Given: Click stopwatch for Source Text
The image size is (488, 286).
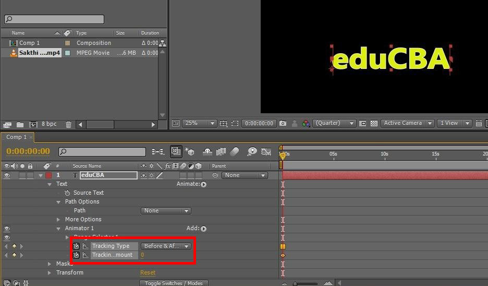Looking at the screenshot, I should (x=67, y=193).
